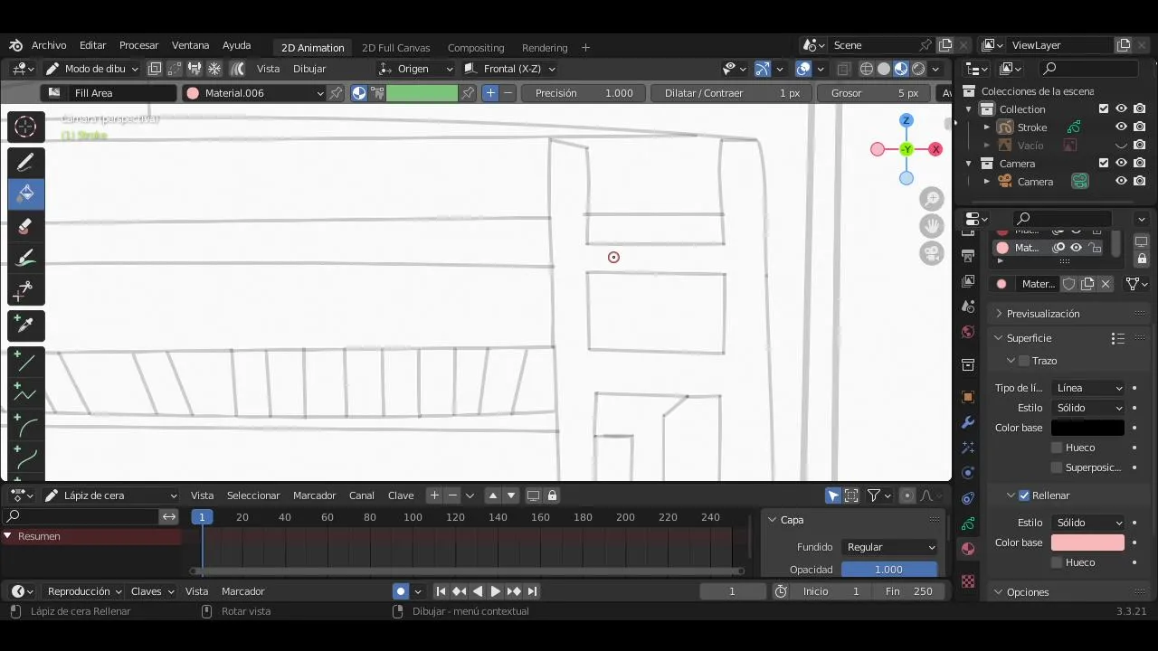
Task: Select the Cursor tool in toolbar
Action: [25, 127]
